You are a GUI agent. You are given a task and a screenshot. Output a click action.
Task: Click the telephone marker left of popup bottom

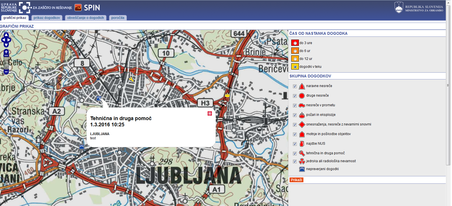coord(82,147)
